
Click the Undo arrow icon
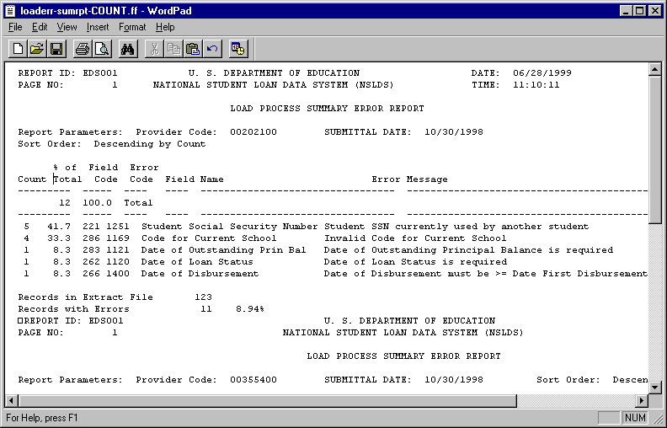pos(212,49)
